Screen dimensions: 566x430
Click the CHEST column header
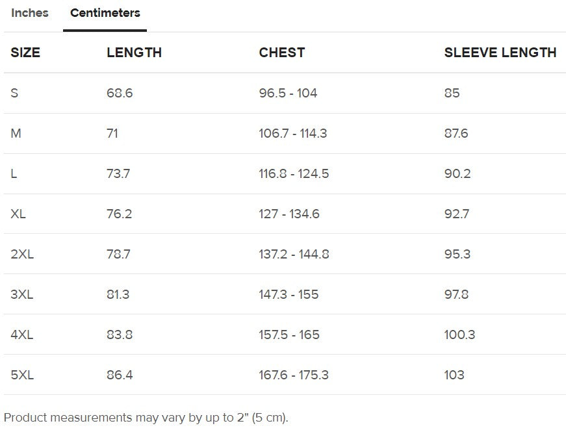coord(282,53)
